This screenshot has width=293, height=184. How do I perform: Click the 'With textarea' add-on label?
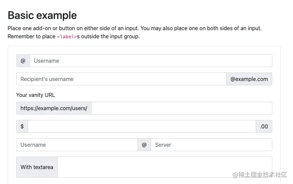37,167
